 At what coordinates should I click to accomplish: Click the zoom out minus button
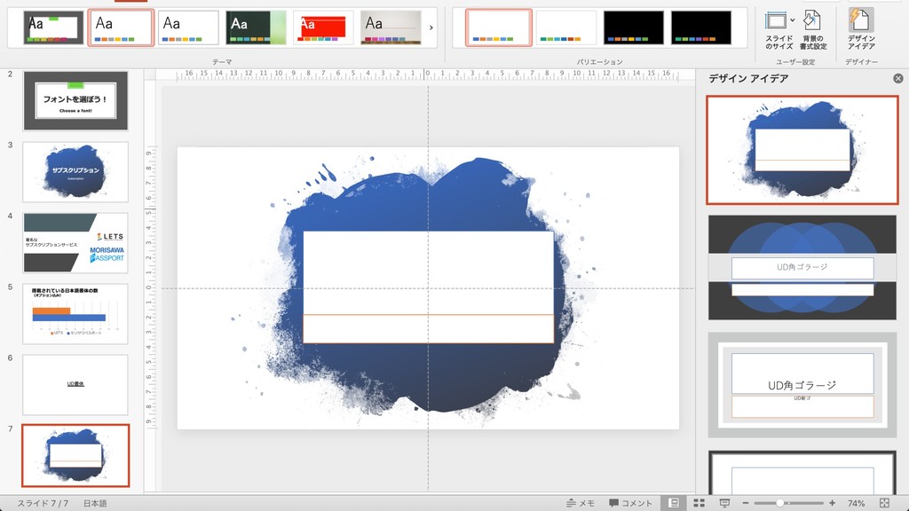click(746, 503)
